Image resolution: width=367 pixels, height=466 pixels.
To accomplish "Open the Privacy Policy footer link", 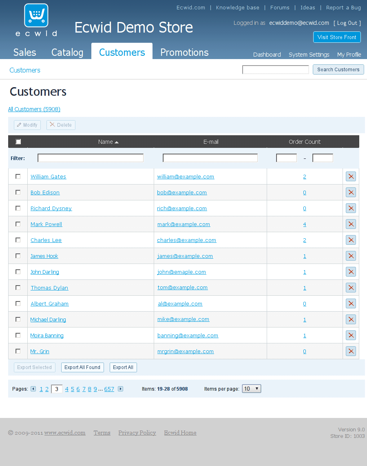I will [x=137, y=433].
